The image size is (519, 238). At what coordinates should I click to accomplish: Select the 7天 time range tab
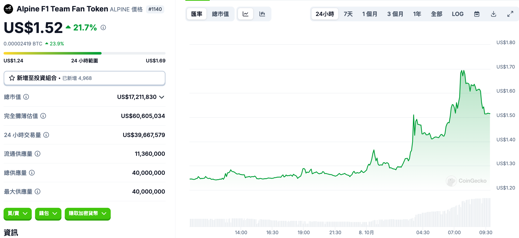point(348,14)
